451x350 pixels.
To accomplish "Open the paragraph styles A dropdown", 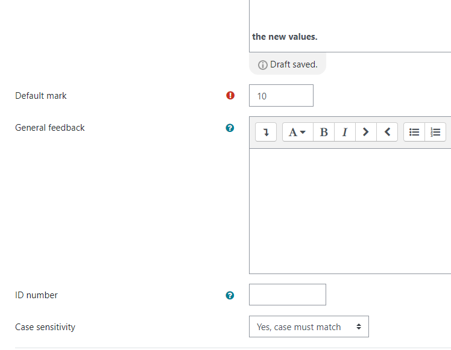I will tap(298, 132).
